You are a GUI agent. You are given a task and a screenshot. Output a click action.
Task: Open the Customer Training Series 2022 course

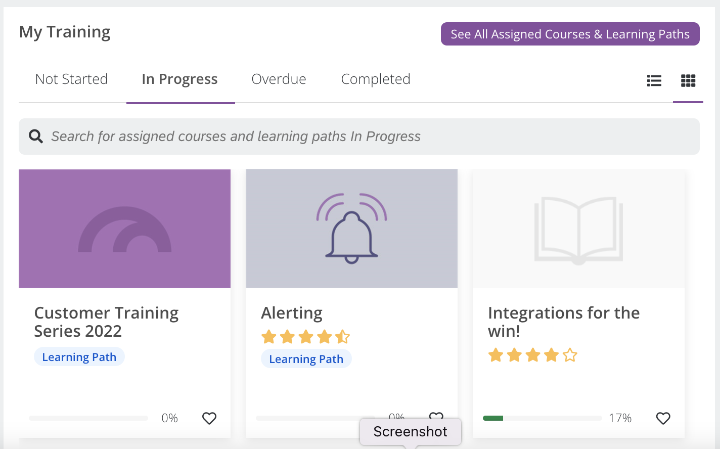pos(106,322)
